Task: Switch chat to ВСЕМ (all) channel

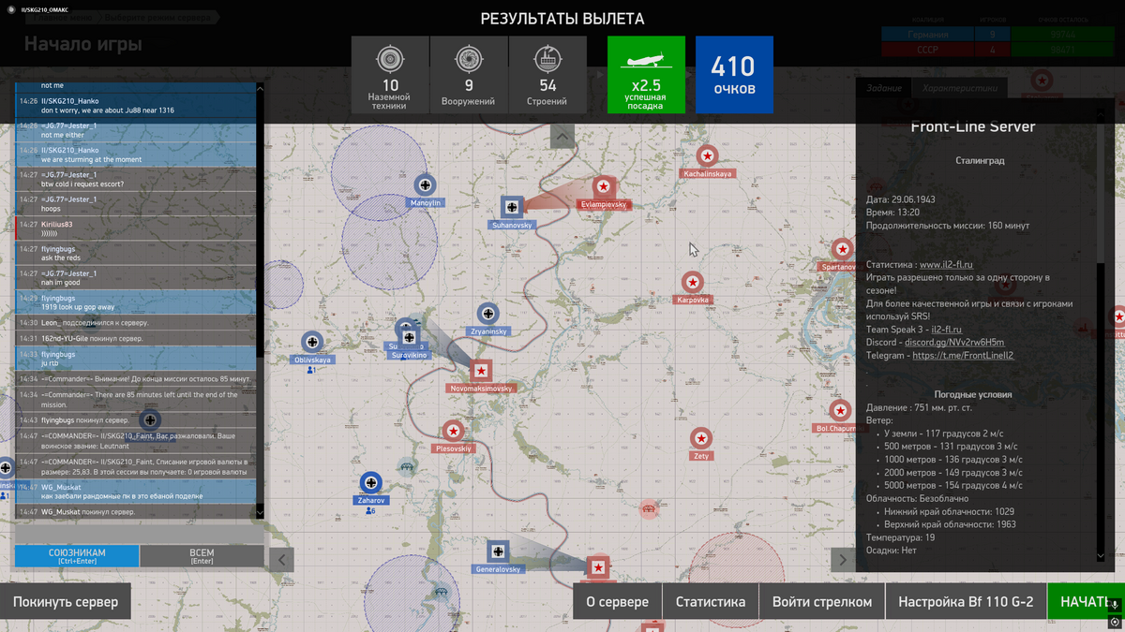Action: coord(202,556)
